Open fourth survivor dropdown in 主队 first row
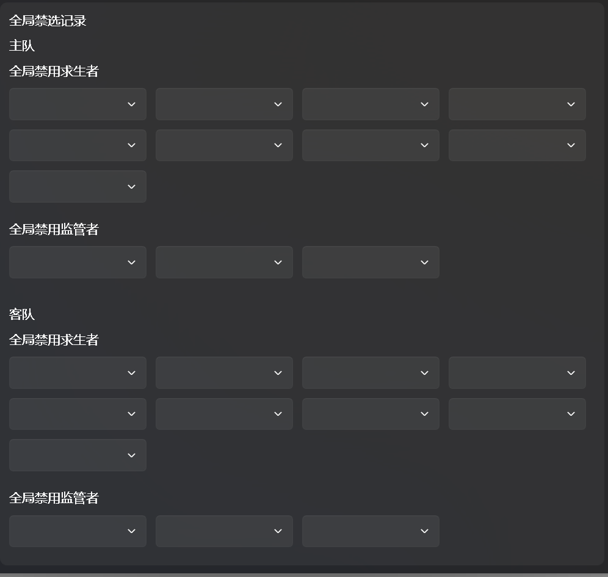This screenshot has width=608, height=577. 517,104
